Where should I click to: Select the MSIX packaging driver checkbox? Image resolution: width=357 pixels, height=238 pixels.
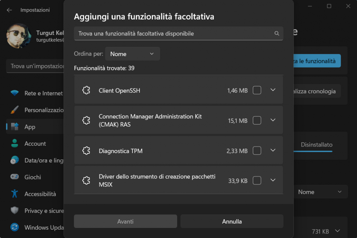[x=257, y=181]
